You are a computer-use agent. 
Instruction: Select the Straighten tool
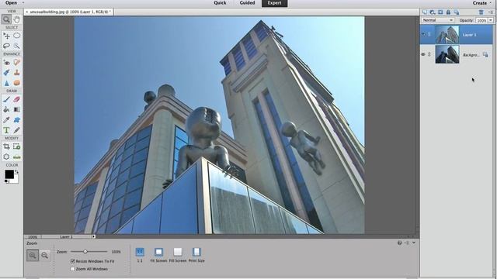(x=17, y=157)
